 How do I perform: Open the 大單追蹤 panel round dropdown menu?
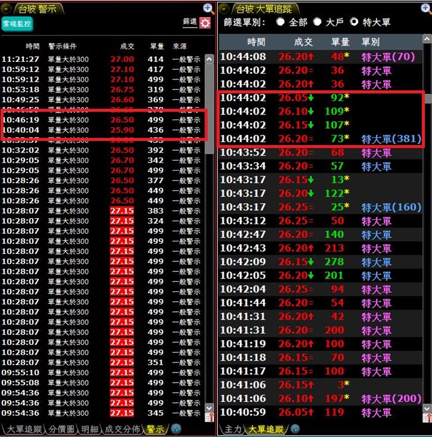pyautogui.click(x=224, y=9)
